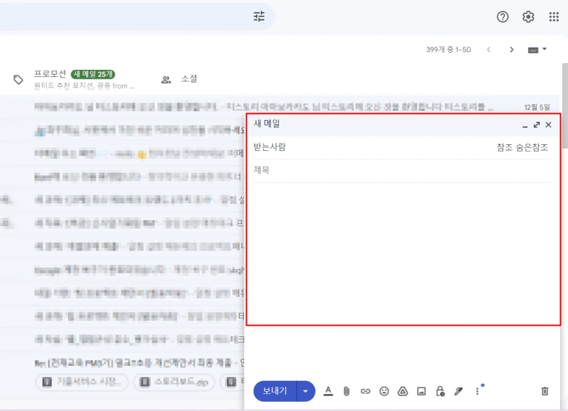Open the Google apps grid
This screenshot has height=411, width=568.
click(x=553, y=16)
